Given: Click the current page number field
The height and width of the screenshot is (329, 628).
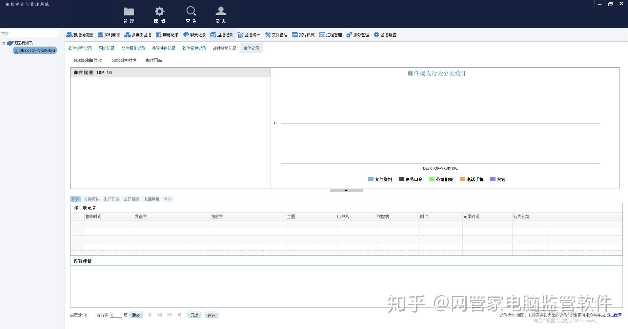Looking at the screenshot, I should 116,315.
